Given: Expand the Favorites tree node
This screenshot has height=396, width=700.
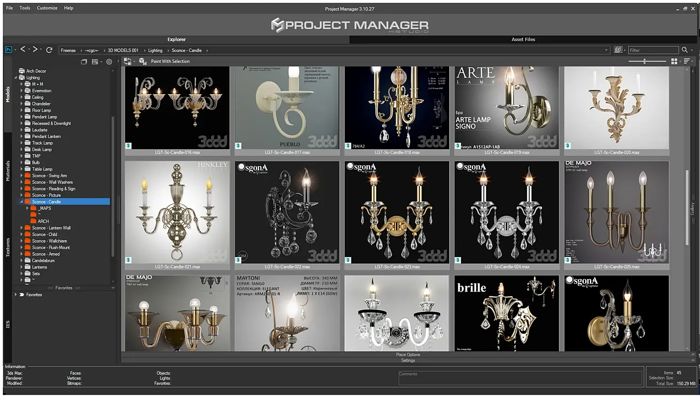Looking at the screenshot, I should [x=16, y=295].
